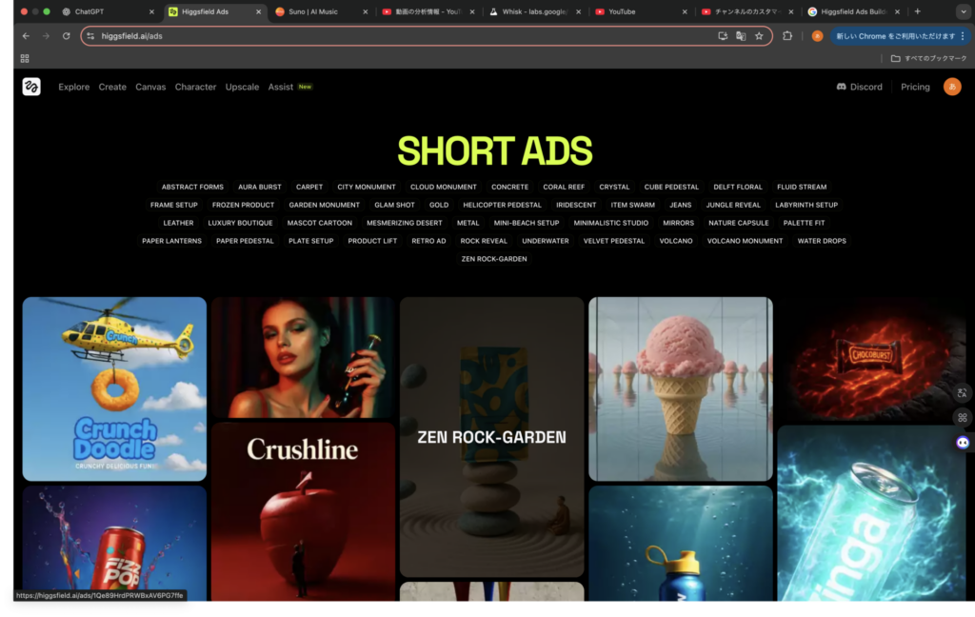Open the underwater blue bottle thumbnail
This screenshot has width=975, height=617.
[680, 543]
